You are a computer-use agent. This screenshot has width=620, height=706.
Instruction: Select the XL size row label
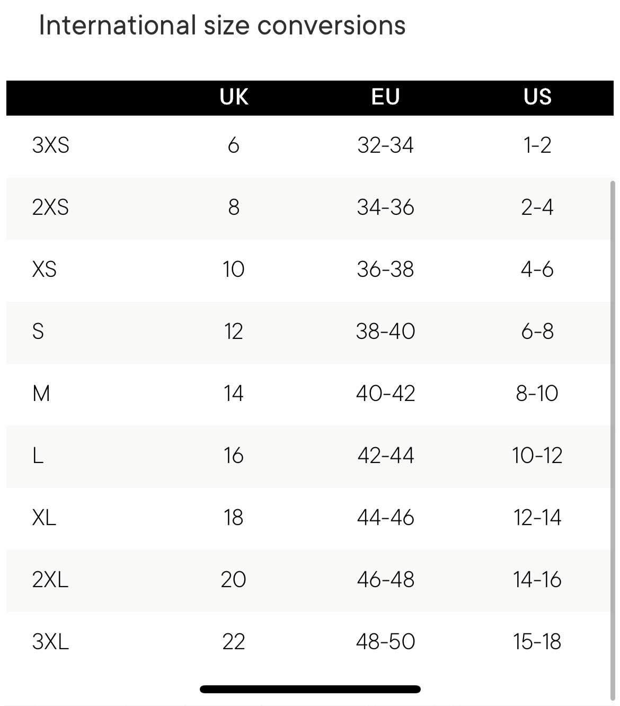pos(45,517)
